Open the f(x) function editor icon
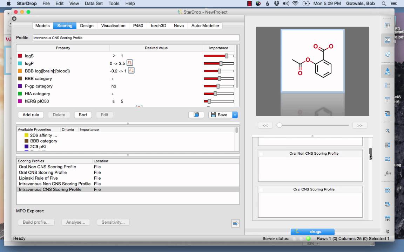Screen dimensions: 404x252 coord(387,173)
